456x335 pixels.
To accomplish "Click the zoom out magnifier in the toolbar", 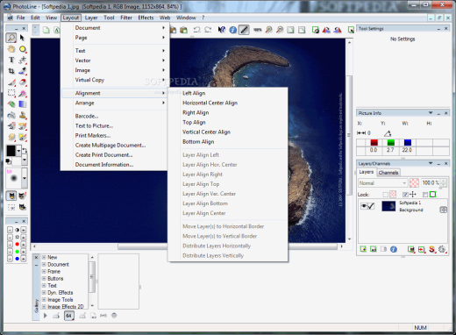I will pos(280,30).
